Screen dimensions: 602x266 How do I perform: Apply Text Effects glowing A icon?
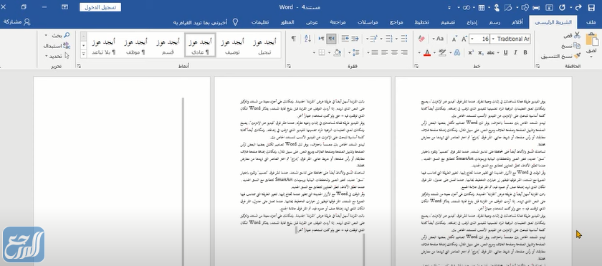tap(457, 52)
